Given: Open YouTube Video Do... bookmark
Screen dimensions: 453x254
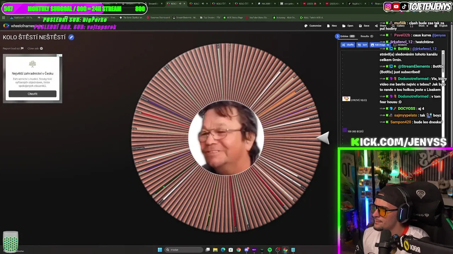Looking at the screenshot, I should 257,17.
